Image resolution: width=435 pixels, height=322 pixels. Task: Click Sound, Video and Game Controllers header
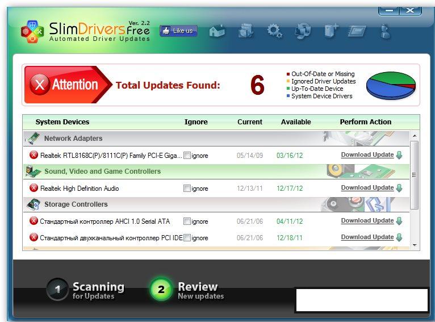pyautogui.click(x=216, y=171)
